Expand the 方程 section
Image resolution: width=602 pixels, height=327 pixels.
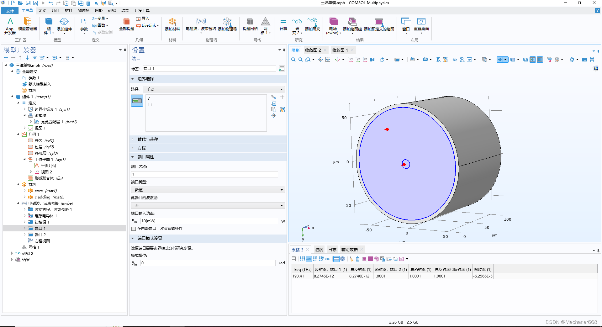[208, 148]
